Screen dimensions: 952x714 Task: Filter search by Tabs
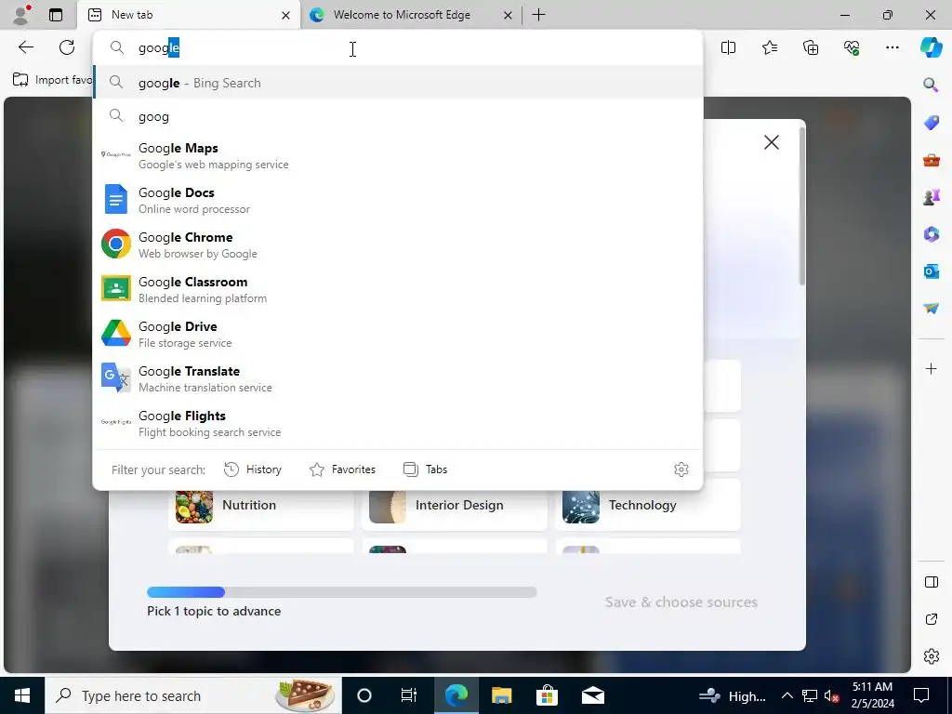425,469
